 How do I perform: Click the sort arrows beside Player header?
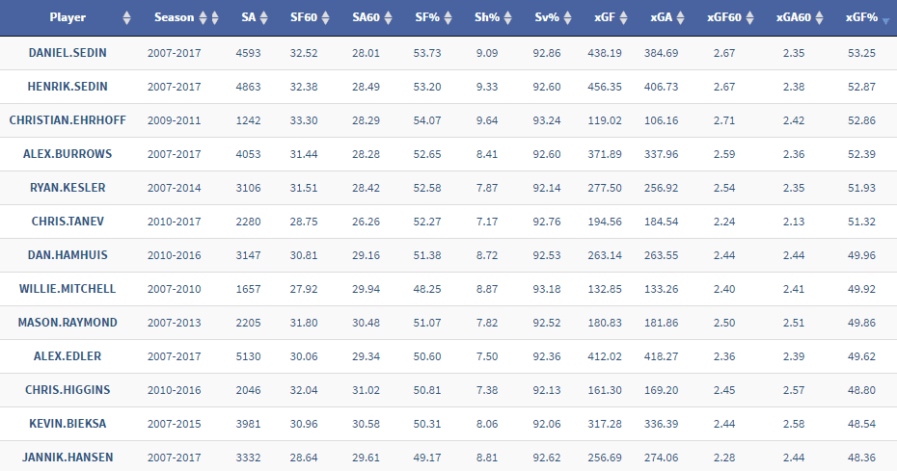[127, 18]
